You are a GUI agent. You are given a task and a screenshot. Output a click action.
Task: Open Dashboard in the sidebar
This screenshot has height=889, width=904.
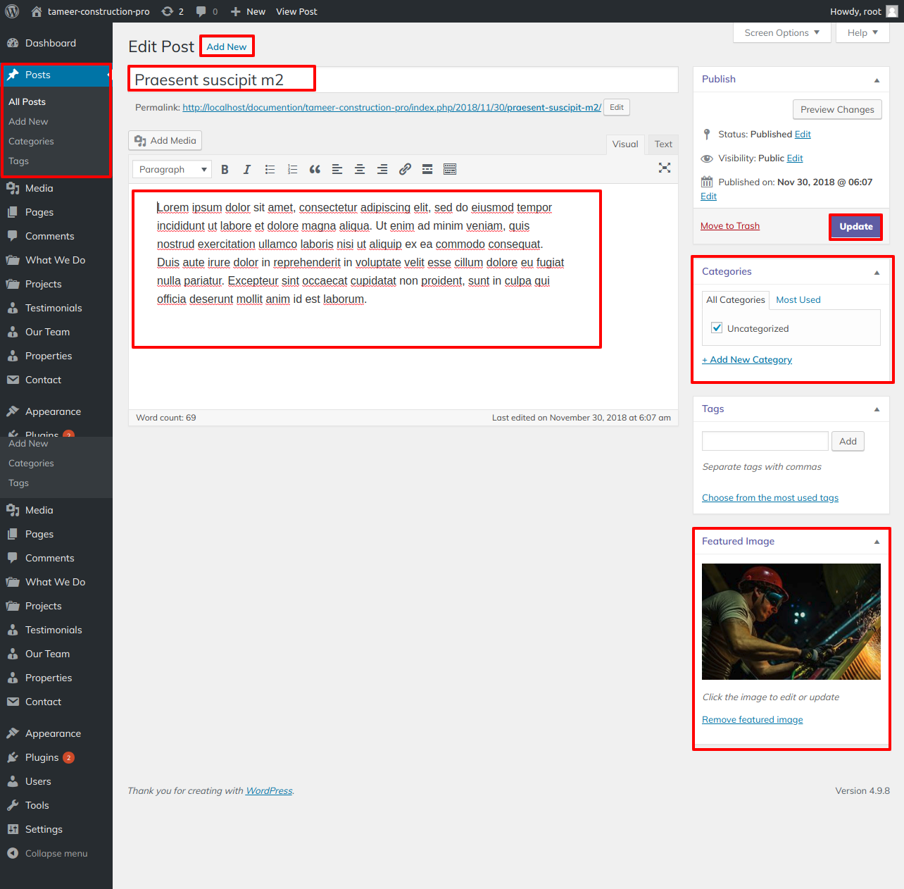[x=56, y=43]
